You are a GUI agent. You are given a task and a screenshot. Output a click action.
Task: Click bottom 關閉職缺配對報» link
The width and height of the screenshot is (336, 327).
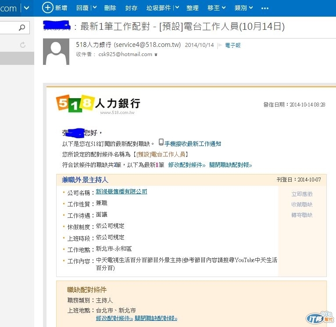pos(156,318)
